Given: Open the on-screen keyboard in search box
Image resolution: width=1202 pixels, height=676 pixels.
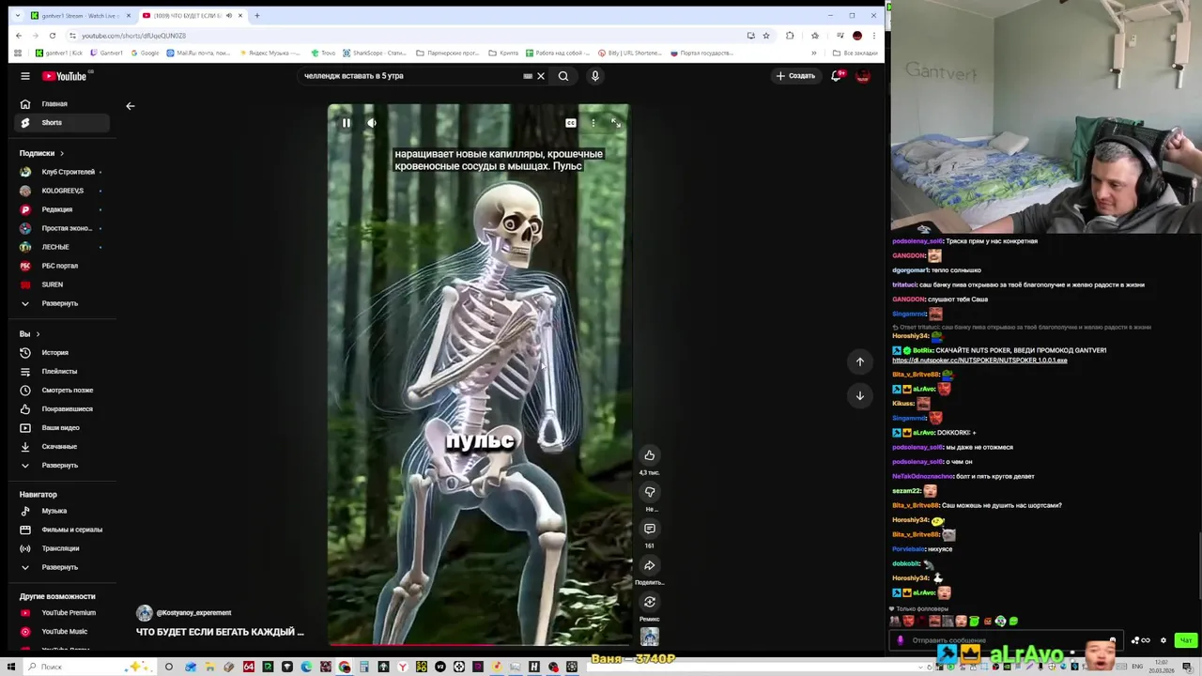Looking at the screenshot, I should click(x=528, y=76).
